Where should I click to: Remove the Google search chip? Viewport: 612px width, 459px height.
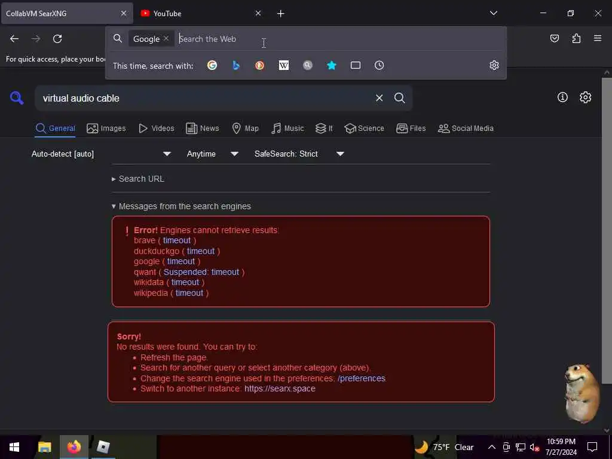(166, 38)
